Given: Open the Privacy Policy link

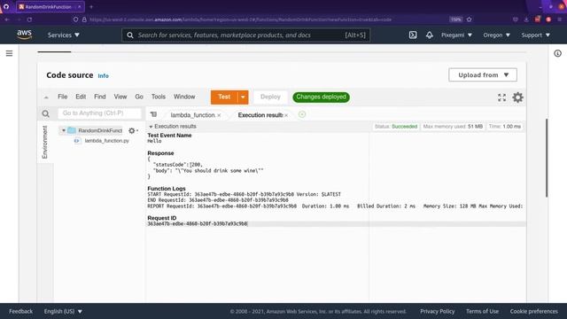Looking at the screenshot, I should tap(437, 311).
